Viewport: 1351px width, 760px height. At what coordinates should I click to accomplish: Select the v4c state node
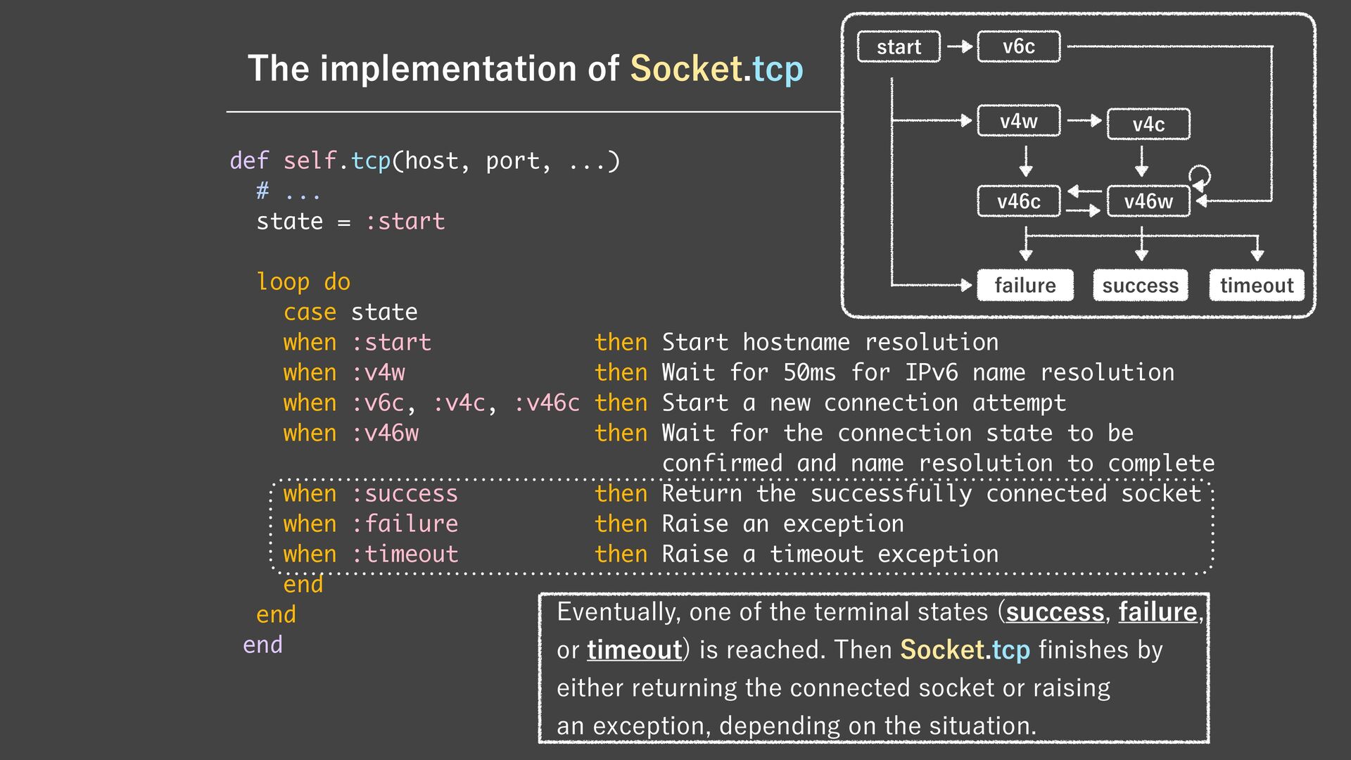pos(1148,125)
